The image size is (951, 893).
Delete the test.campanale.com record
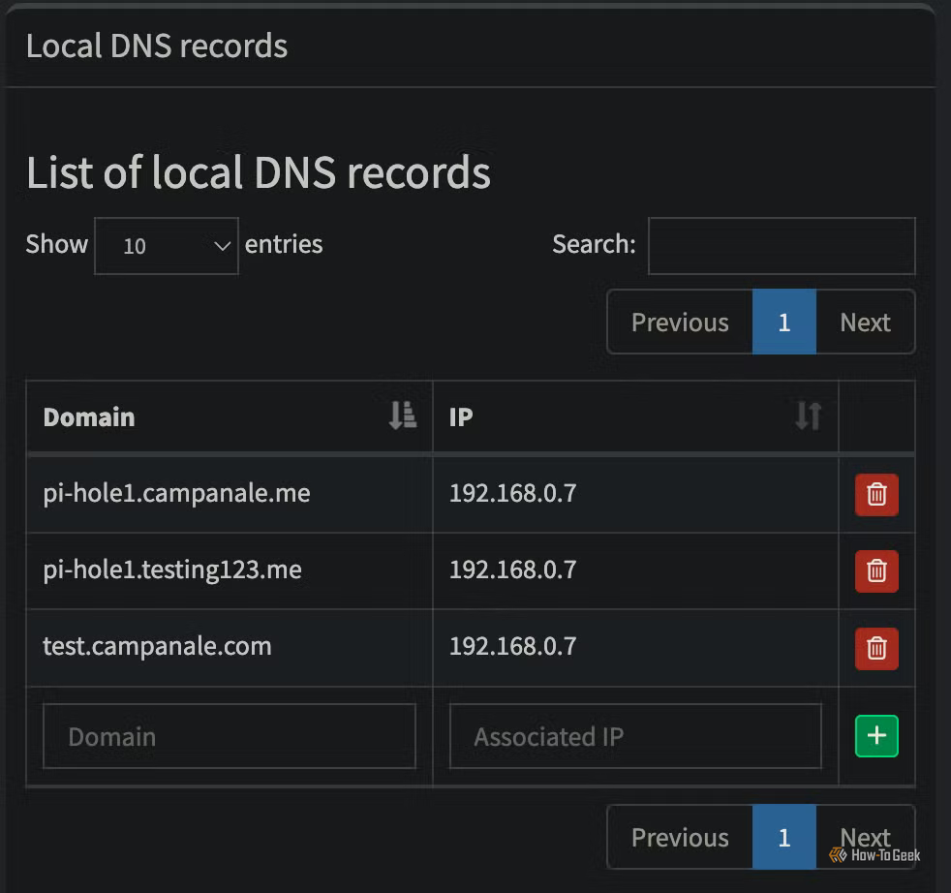876,648
